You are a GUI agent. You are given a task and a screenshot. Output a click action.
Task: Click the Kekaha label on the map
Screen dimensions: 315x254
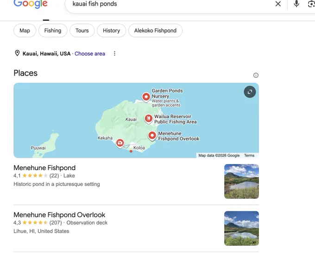(x=105, y=138)
